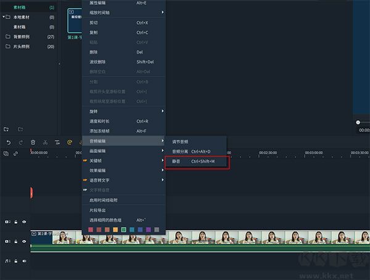The width and height of the screenshot is (370, 280).
Task: Click the video track 2 camera icon
Action: [7, 222]
